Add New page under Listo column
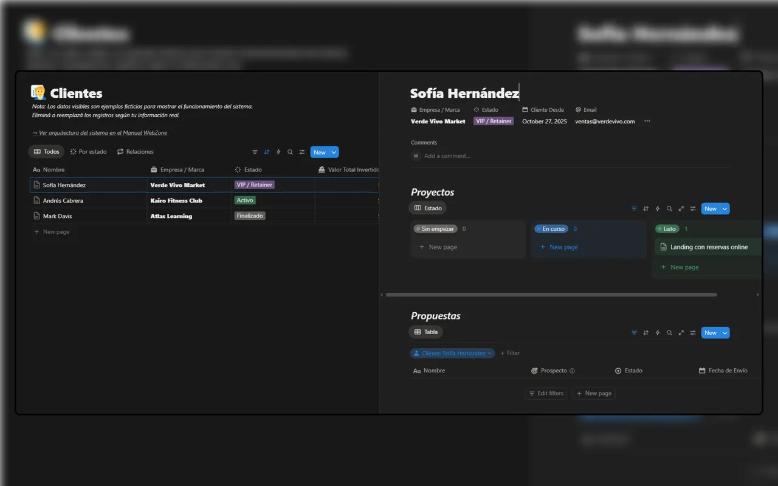This screenshot has width=778, height=486. coord(680,267)
